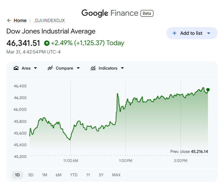Select the 5D time range tab
This screenshot has width=219, height=187.
[x=31, y=175]
